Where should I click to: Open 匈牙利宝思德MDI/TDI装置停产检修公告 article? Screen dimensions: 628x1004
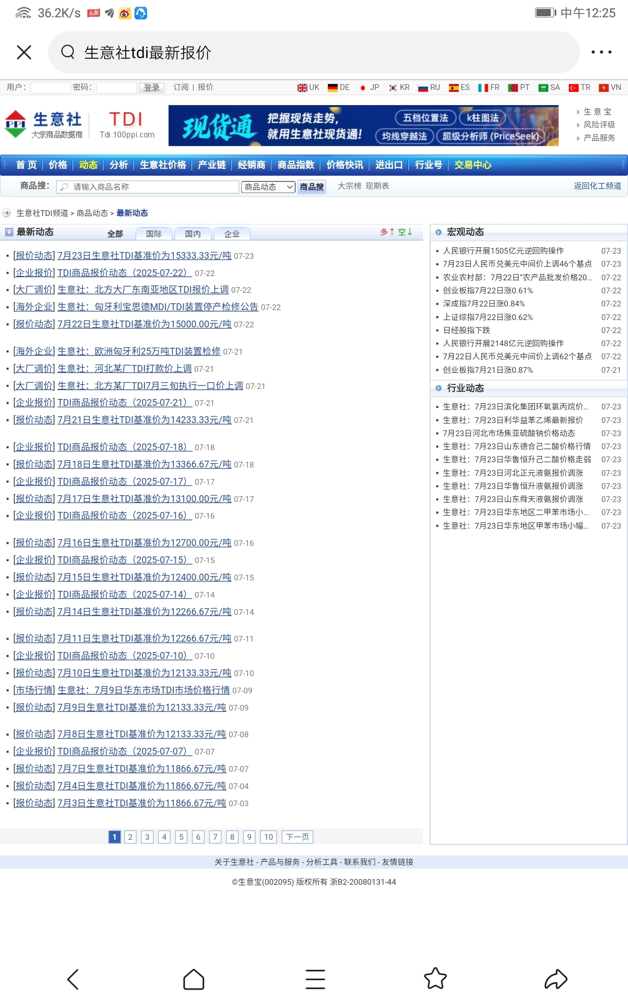158,307
